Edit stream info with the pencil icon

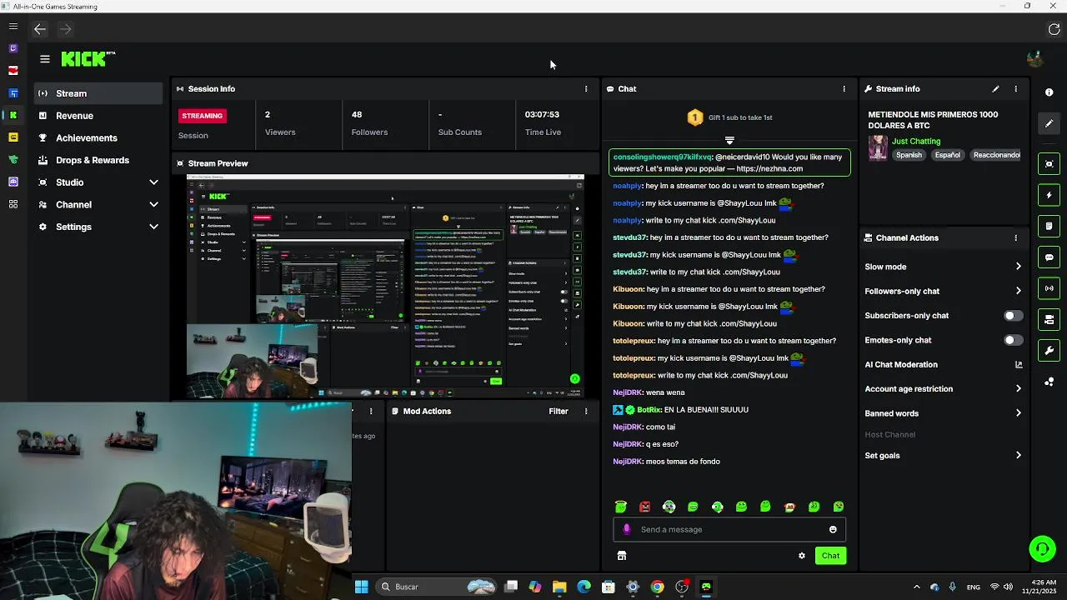click(995, 88)
